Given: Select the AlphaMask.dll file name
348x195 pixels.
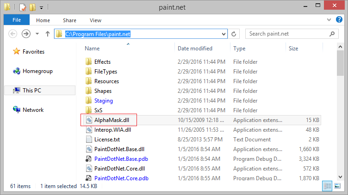Looking at the screenshot, I should (x=112, y=120).
